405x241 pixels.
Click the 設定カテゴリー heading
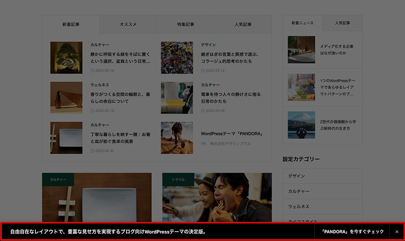tap(301, 159)
